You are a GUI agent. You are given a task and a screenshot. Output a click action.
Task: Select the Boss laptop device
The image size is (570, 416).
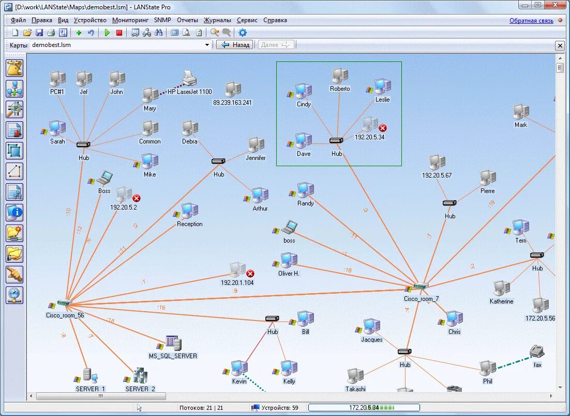[104, 178]
